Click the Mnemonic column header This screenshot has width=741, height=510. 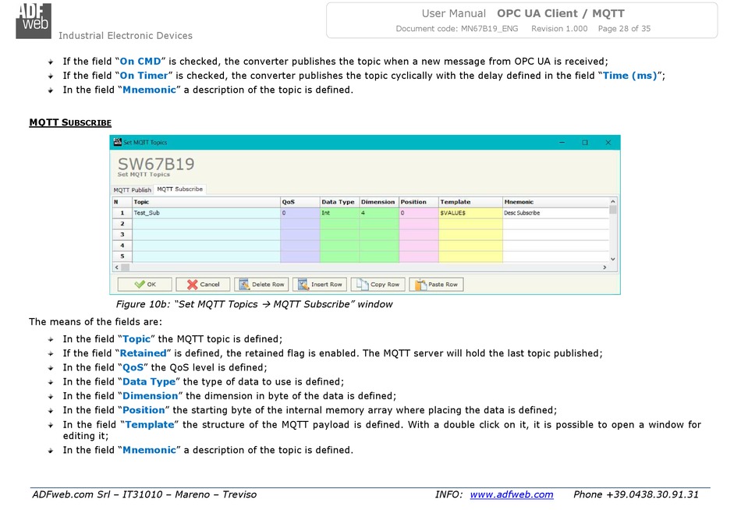coord(555,202)
